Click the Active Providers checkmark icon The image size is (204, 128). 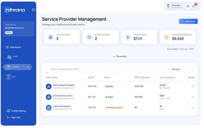point(89,37)
